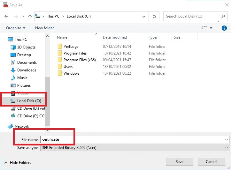Expand the File name suggestions dropdown
The width and height of the screenshot is (231, 170).
pos(227,140)
